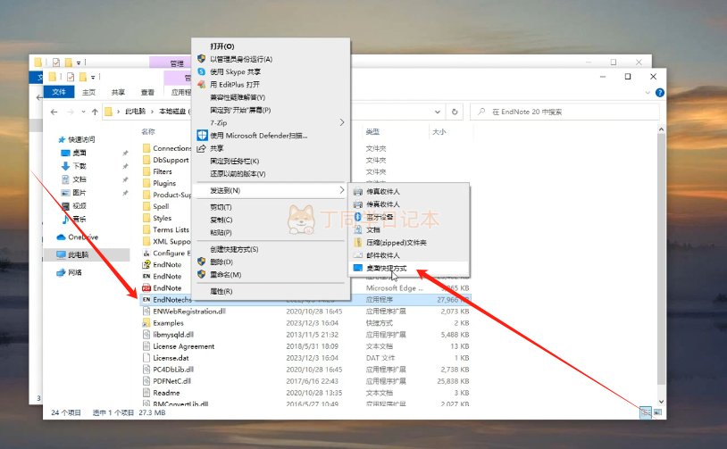Click the scrollbar down arrow in file list

[x=661, y=402]
